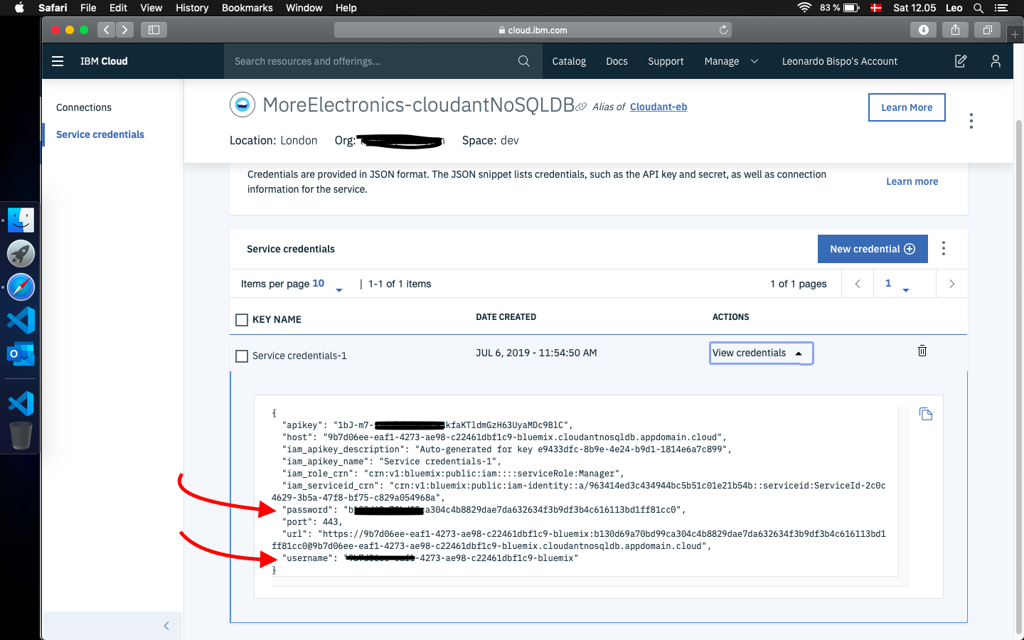Open Microsoft Outlook from the dock
1024x640 pixels.
[21, 354]
